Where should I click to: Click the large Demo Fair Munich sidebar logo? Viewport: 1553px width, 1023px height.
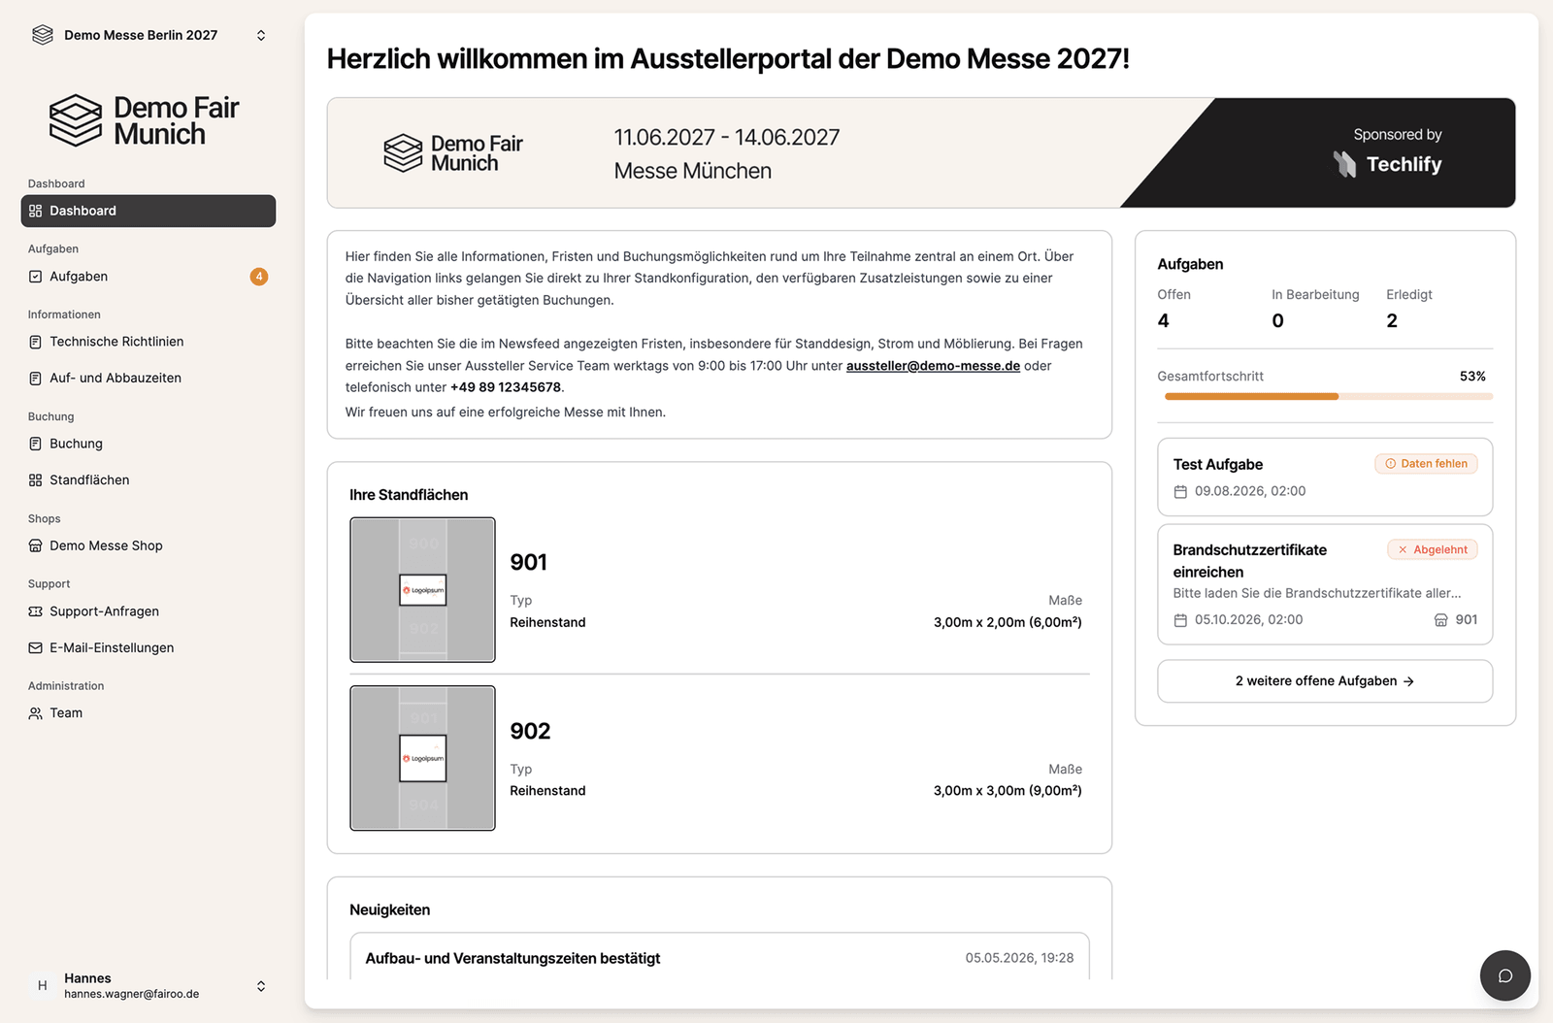pos(144,120)
